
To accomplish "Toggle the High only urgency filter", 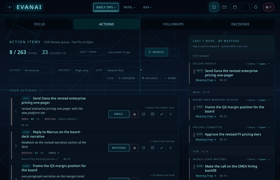I will (x=82, y=70).
